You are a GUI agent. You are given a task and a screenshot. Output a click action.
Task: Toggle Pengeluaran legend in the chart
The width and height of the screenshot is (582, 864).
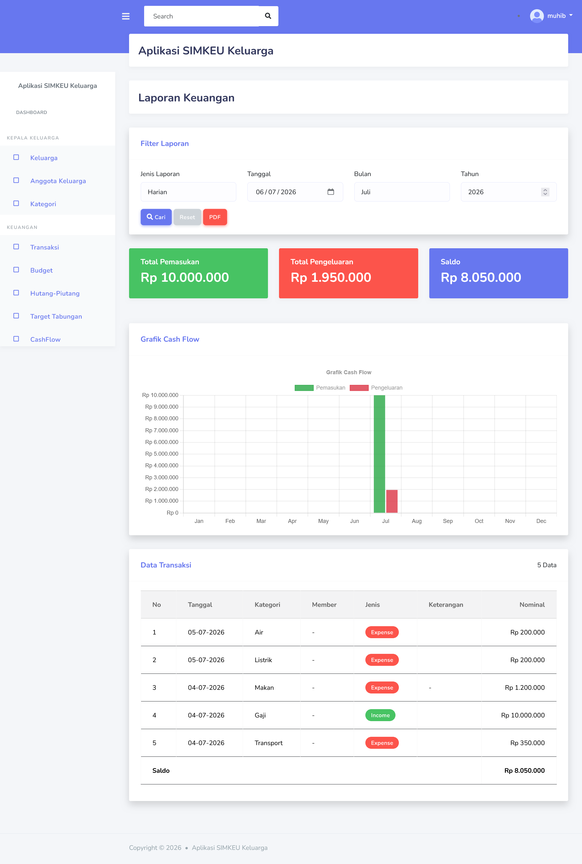tap(376, 388)
